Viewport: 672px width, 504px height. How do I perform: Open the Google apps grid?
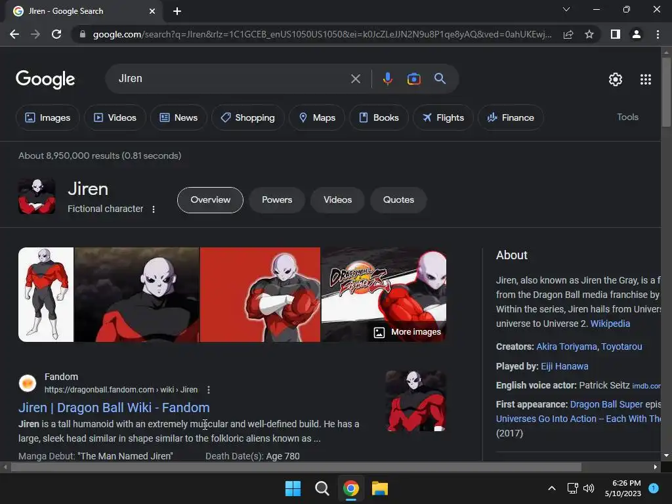(x=646, y=79)
